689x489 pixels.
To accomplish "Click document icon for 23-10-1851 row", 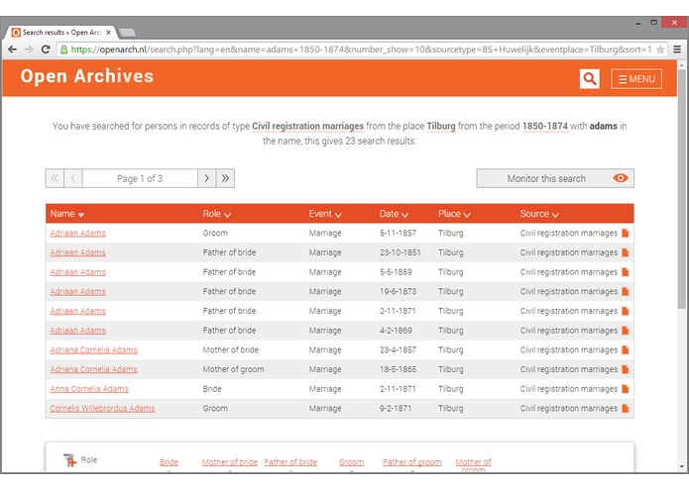I will (x=626, y=252).
